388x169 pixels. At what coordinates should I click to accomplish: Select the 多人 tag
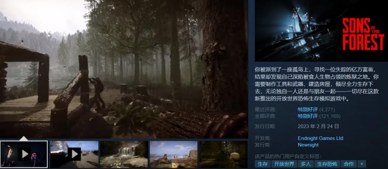[x=306, y=164]
